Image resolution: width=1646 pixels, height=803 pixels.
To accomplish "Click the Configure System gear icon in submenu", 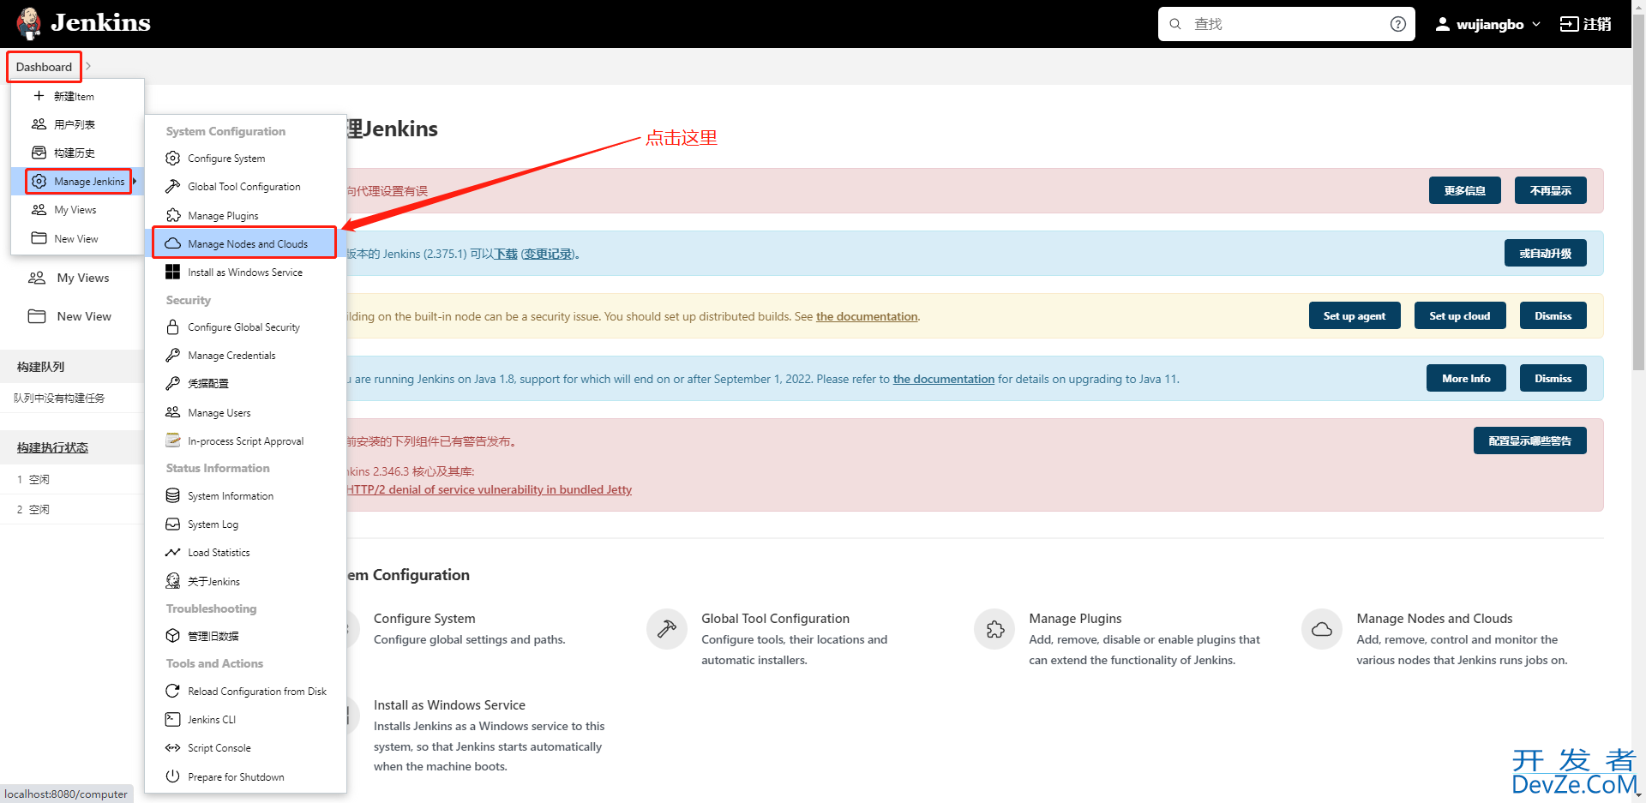I will click(x=172, y=159).
